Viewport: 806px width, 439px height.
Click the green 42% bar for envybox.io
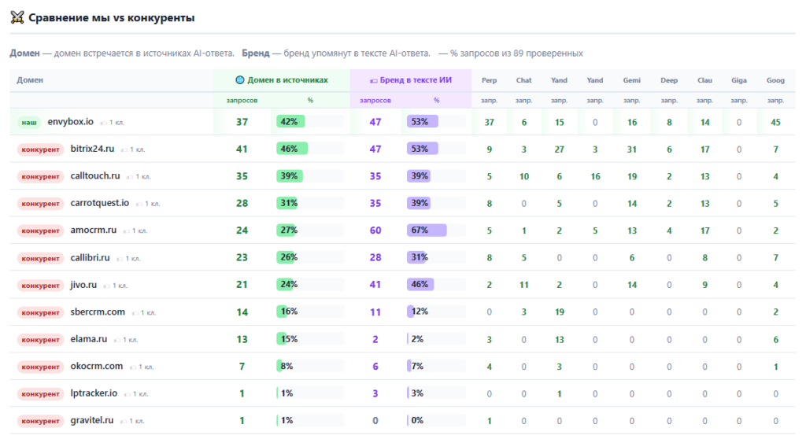pyautogui.click(x=290, y=122)
